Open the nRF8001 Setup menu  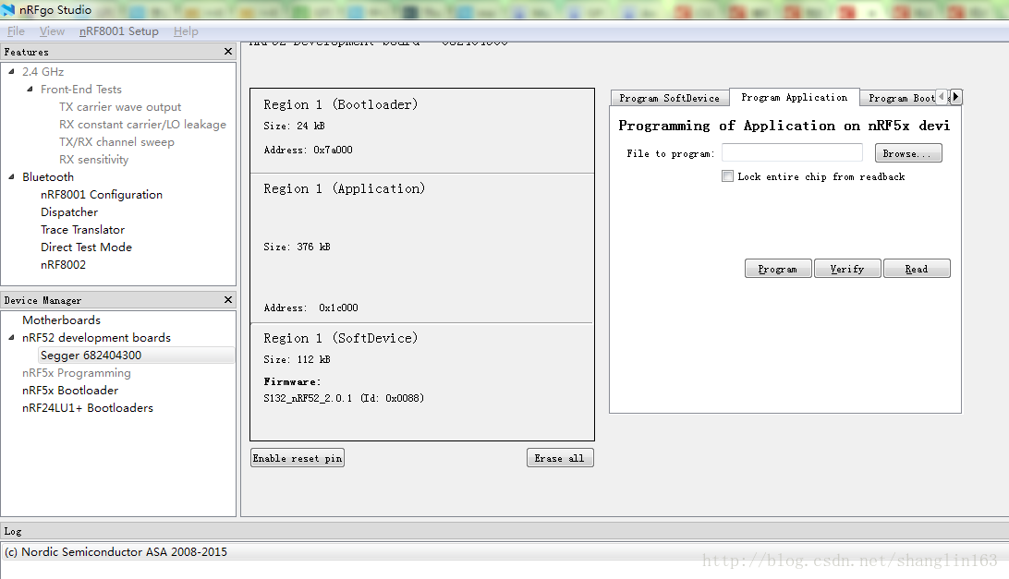click(x=119, y=30)
